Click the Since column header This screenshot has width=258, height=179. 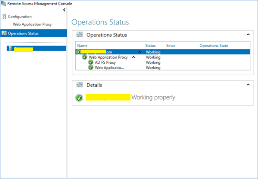(171, 46)
